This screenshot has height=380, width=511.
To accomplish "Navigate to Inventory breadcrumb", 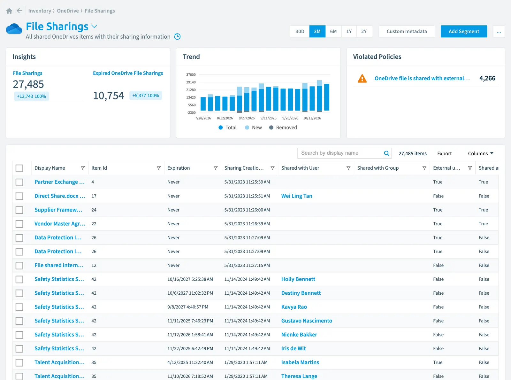I will [40, 11].
